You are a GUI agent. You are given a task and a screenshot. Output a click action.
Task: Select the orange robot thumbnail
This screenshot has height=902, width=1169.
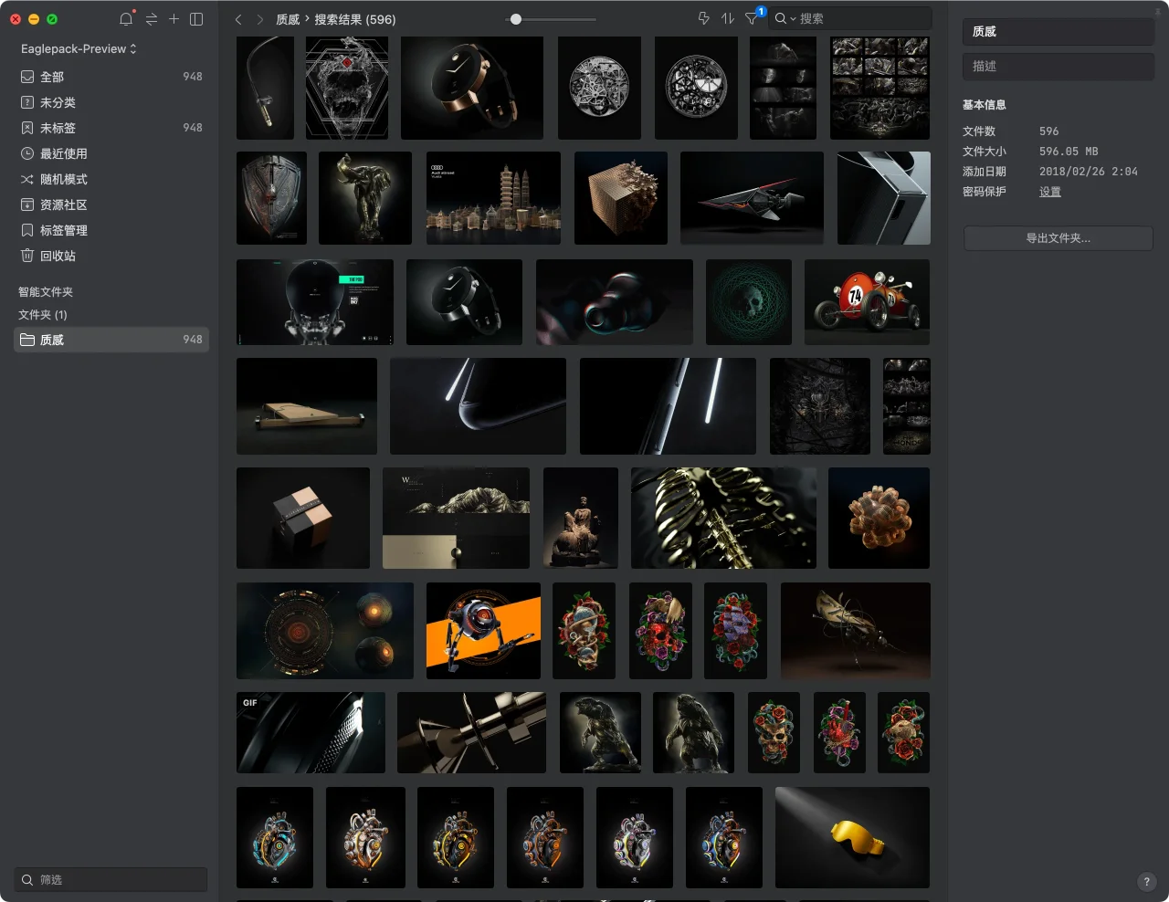[x=483, y=631]
